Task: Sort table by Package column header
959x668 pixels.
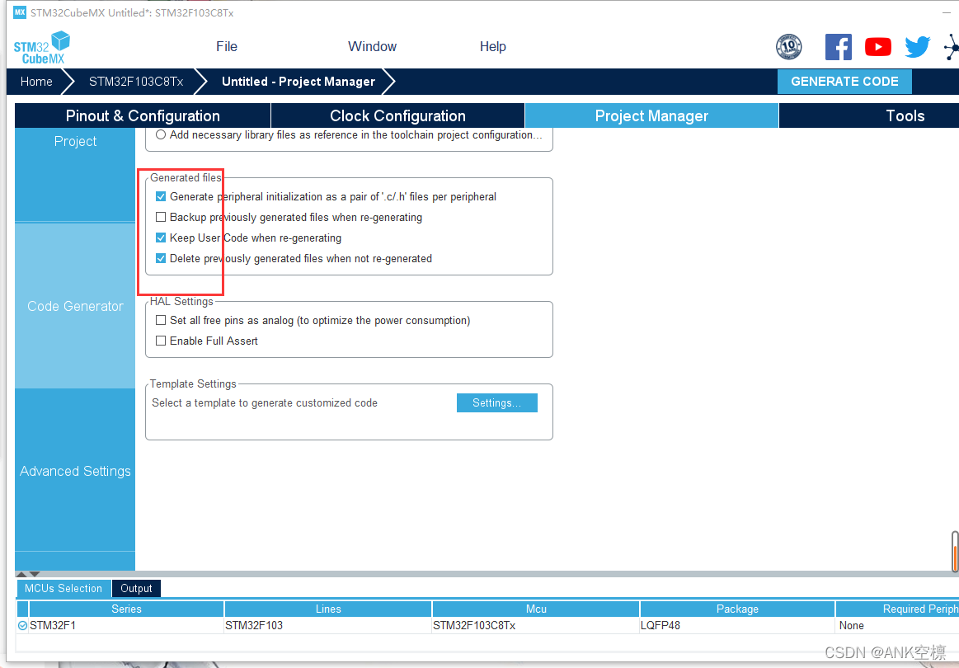Action: click(737, 609)
